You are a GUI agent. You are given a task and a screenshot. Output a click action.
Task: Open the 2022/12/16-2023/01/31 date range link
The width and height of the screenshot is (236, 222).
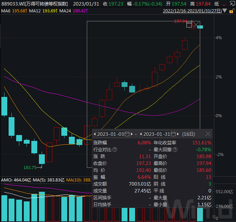click(192, 11)
